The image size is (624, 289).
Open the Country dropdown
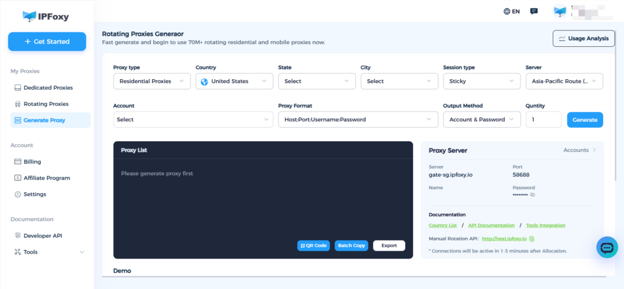click(x=234, y=81)
